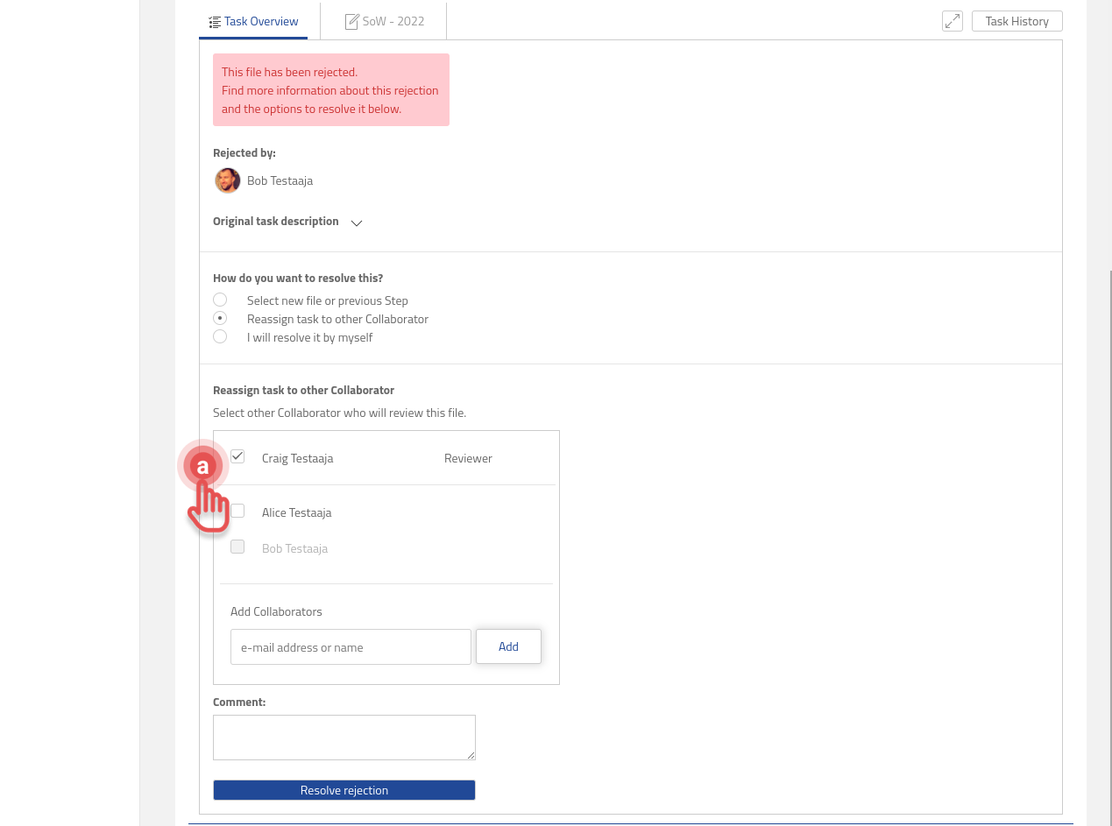
Task: Click the disabled Bob Testaaja checkbox
Action: point(237,546)
